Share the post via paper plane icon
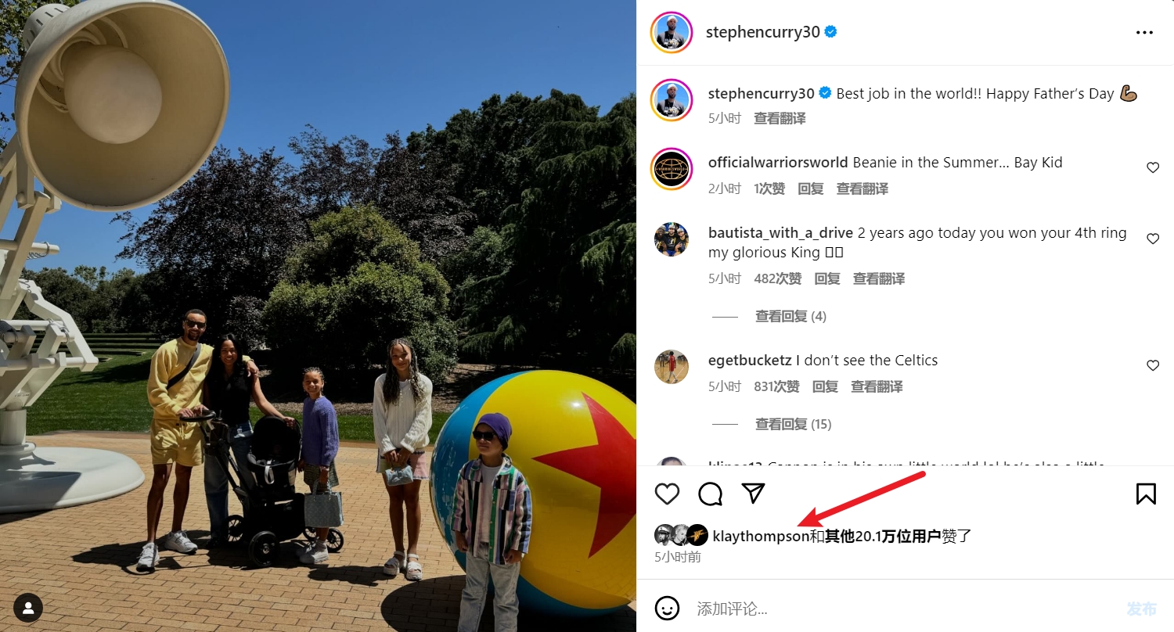The height and width of the screenshot is (632, 1174). (753, 494)
